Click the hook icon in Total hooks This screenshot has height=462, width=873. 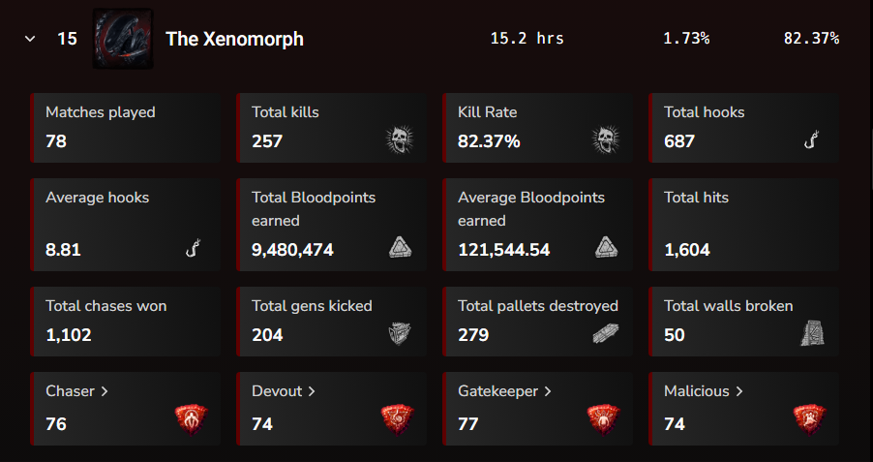point(812,139)
